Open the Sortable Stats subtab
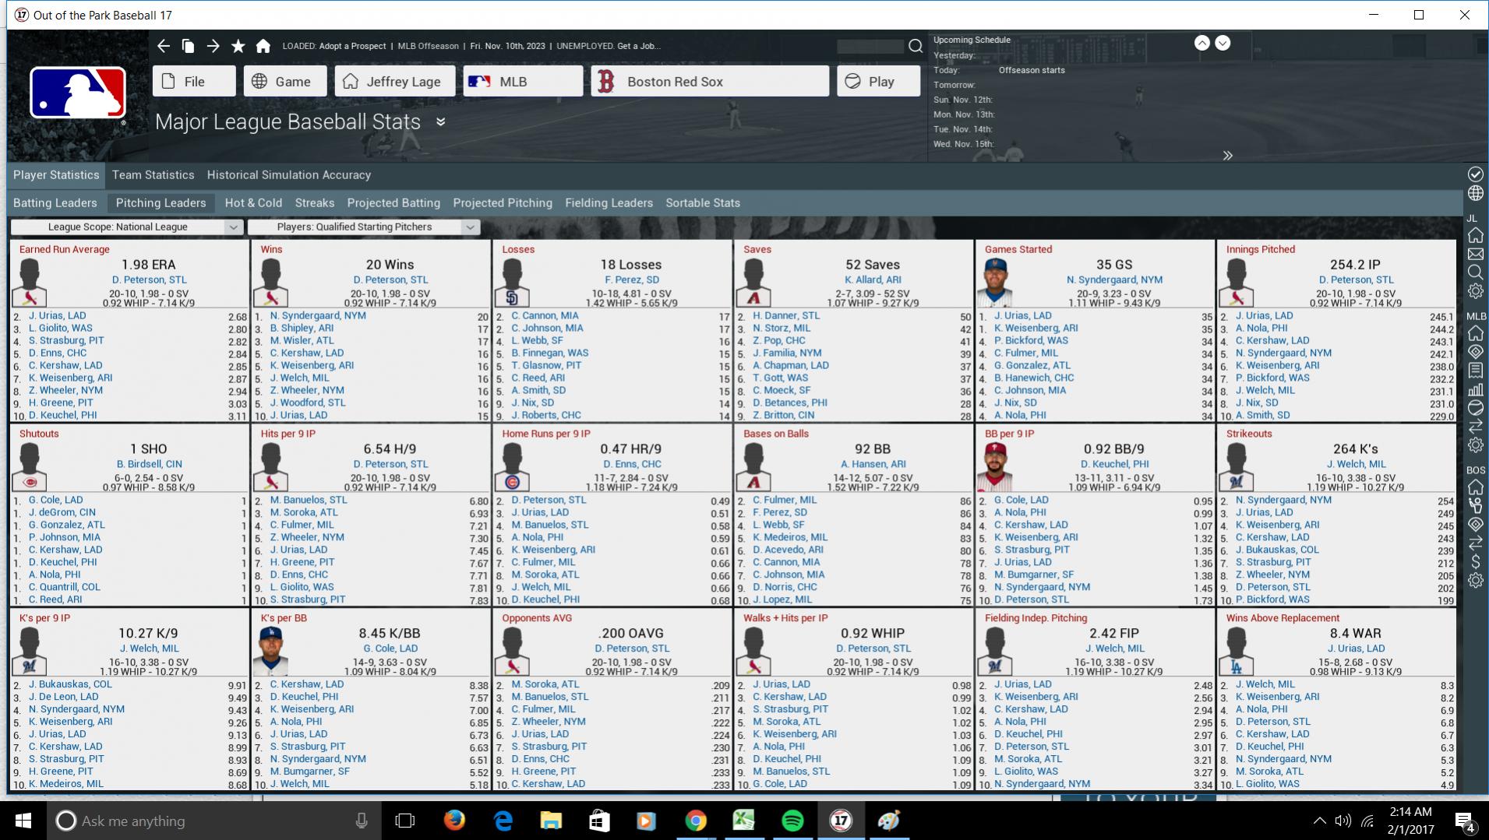 point(703,203)
